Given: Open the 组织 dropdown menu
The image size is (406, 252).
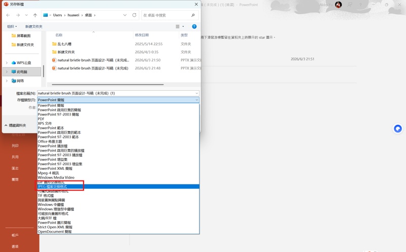Looking at the screenshot, I should click(12, 26).
